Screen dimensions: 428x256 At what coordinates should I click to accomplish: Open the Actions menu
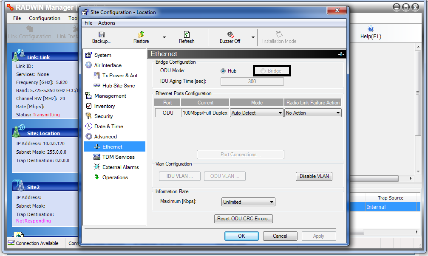point(107,23)
